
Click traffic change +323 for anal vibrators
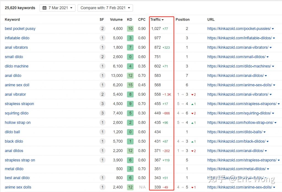[x=166, y=48]
